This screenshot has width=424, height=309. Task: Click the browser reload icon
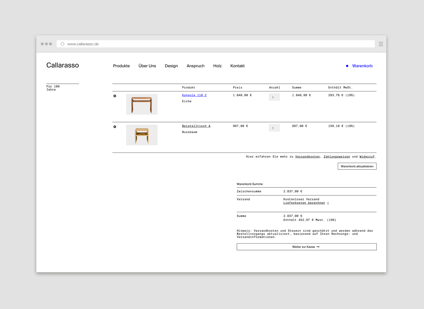(x=63, y=44)
